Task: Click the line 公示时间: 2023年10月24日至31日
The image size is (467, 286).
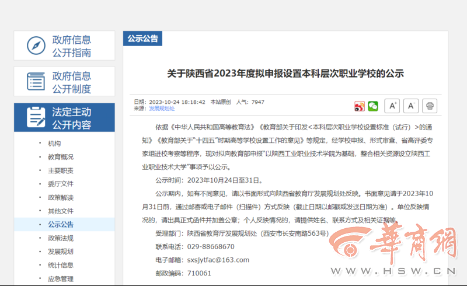Action: click(209, 180)
